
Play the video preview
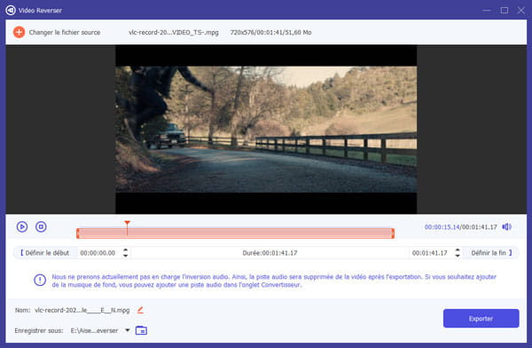click(22, 226)
